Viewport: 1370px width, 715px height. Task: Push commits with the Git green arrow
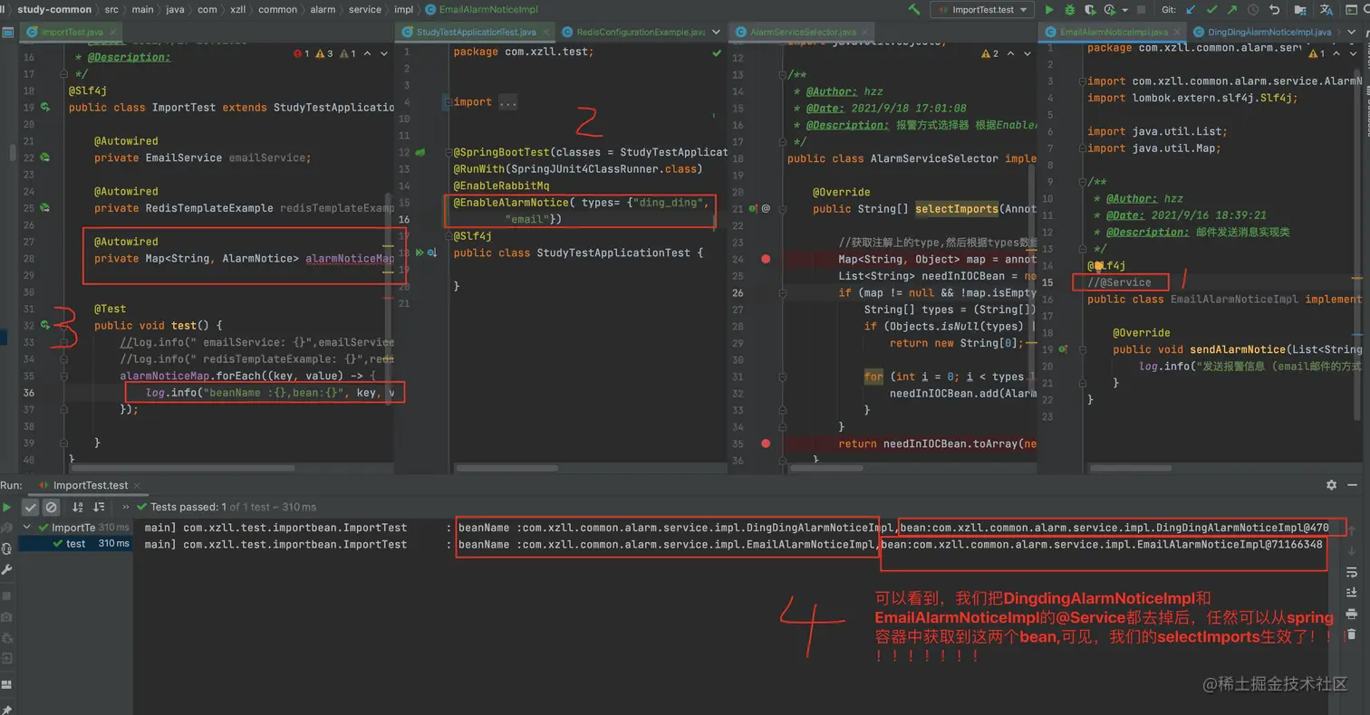[1232, 9]
